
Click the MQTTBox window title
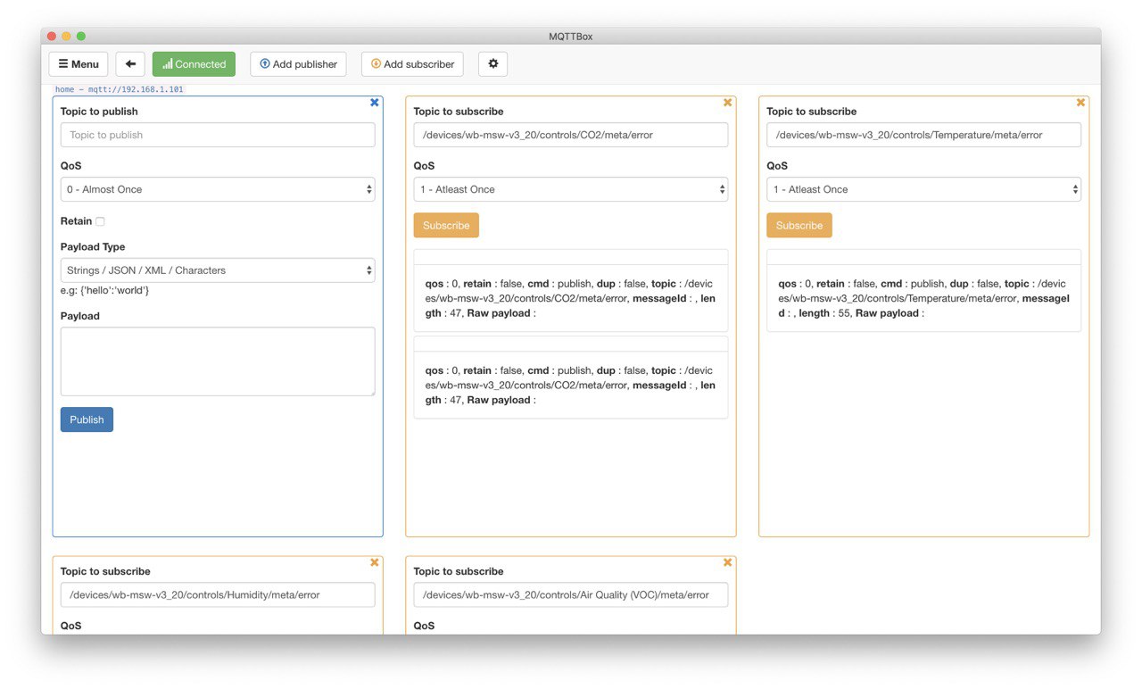(571, 37)
